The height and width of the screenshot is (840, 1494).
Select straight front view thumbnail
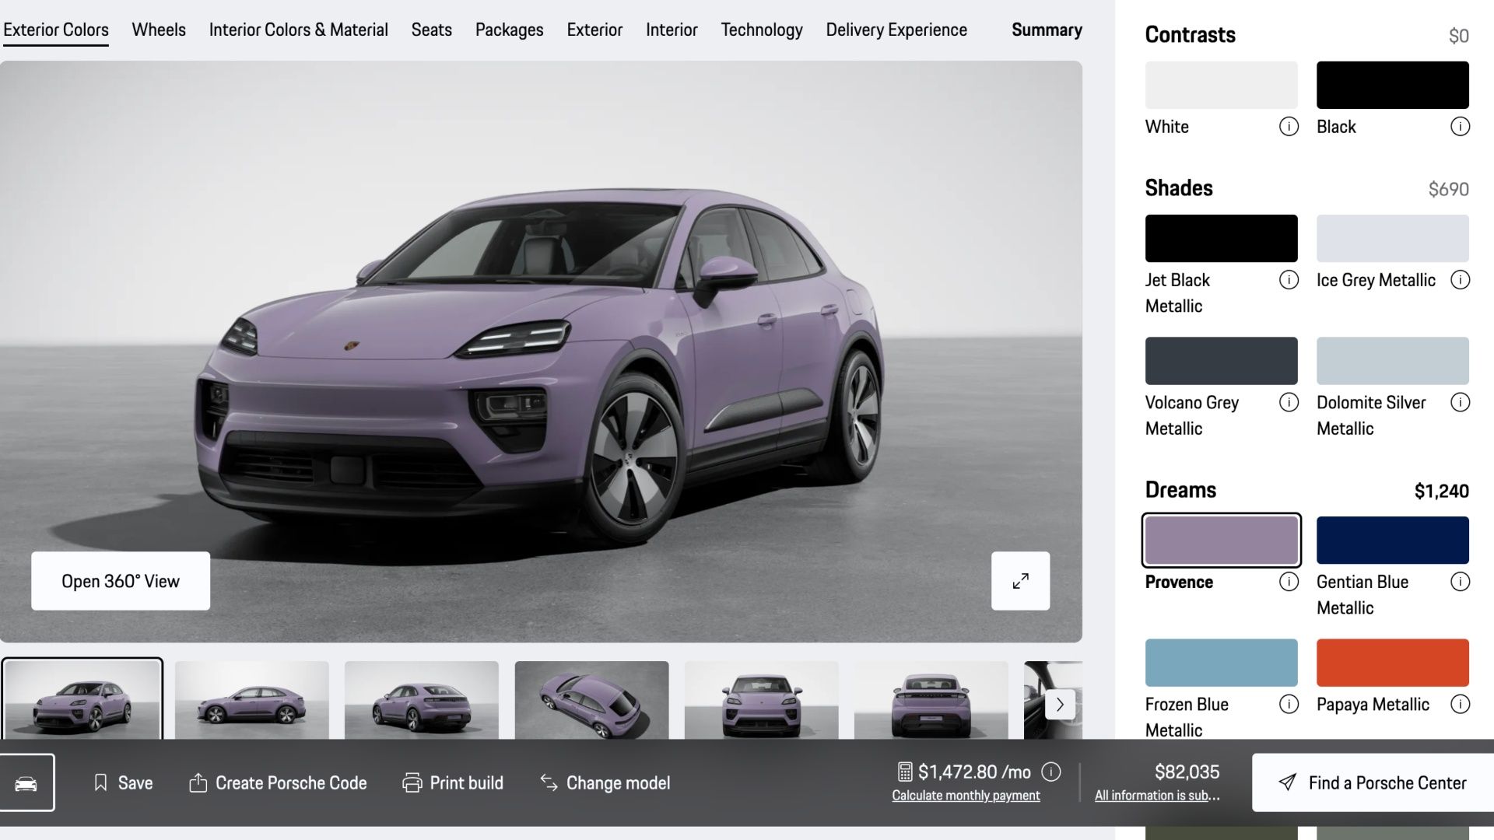762,700
